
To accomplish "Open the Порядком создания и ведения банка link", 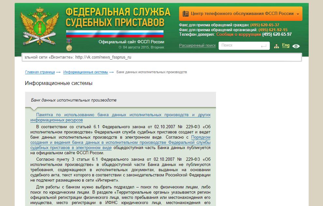I will (x=120, y=143).
